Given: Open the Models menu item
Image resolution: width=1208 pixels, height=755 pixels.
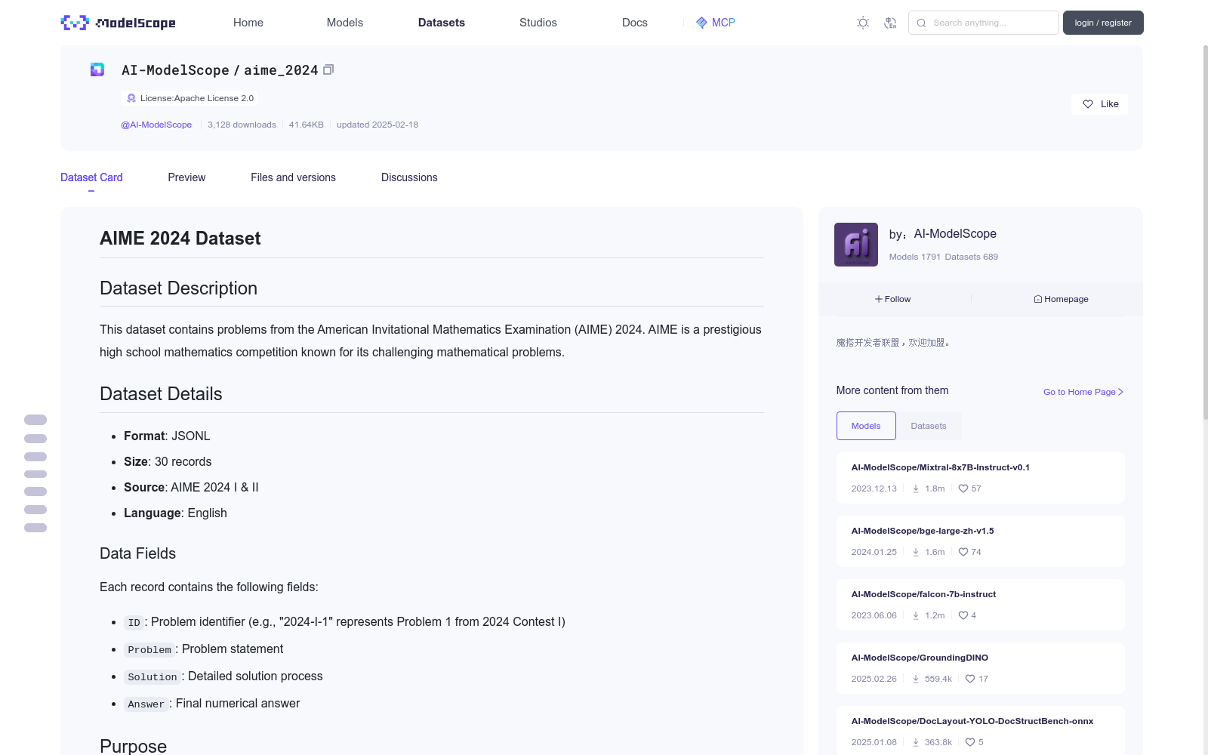Looking at the screenshot, I should pyautogui.click(x=345, y=23).
